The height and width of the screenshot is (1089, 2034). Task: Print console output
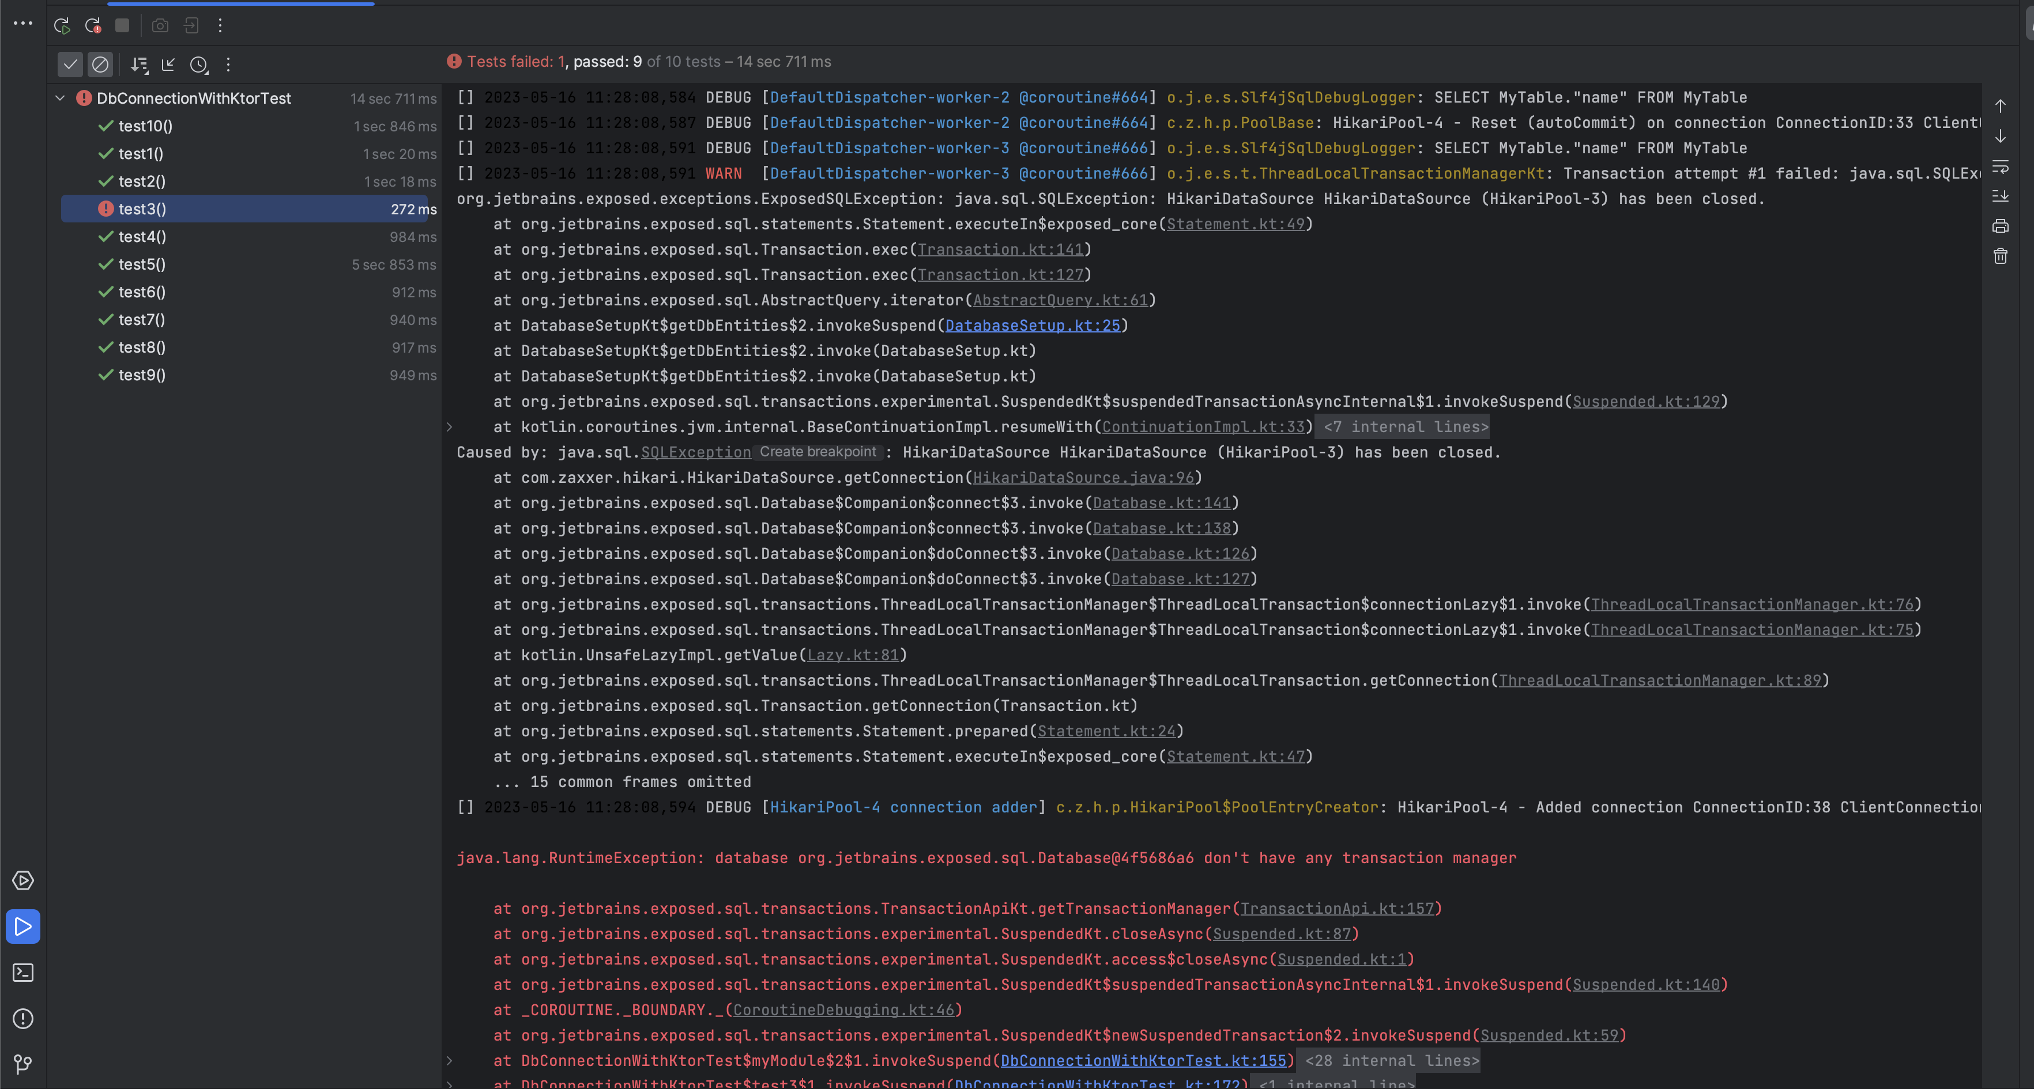[2000, 226]
